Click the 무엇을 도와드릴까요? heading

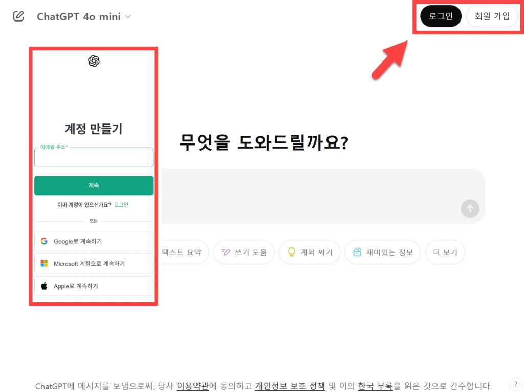264,142
